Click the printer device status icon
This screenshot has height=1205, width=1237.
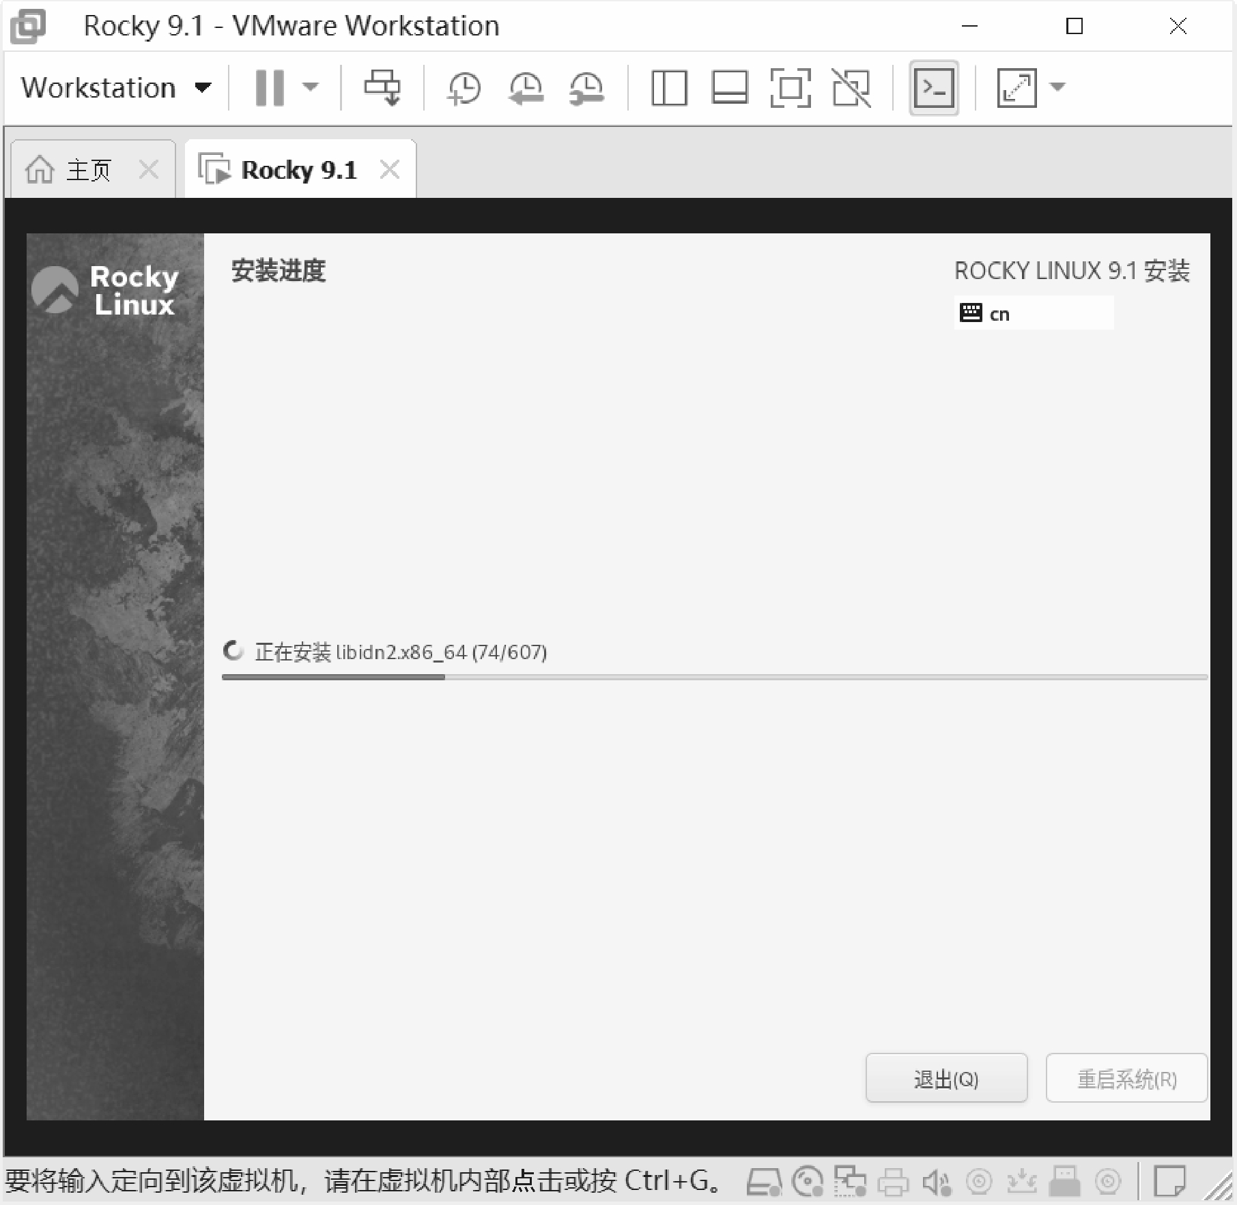click(893, 1182)
